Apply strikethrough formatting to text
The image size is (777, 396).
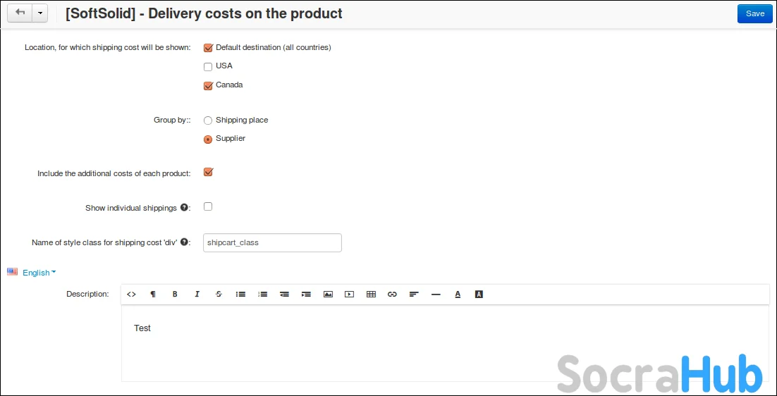click(219, 295)
